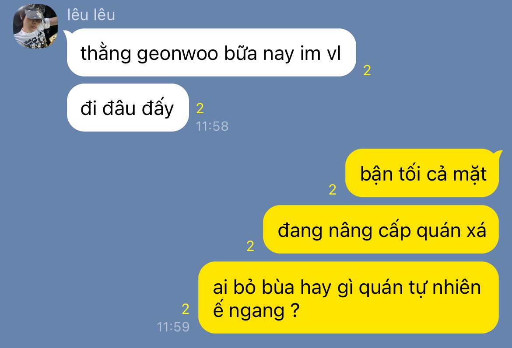Click the 11:59 timestamp
The width and height of the screenshot is (512, 348).
coord(173,327)
